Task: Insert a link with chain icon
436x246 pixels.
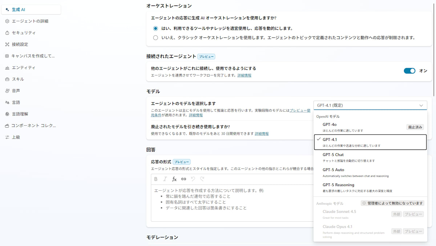Action: (184, 179)
